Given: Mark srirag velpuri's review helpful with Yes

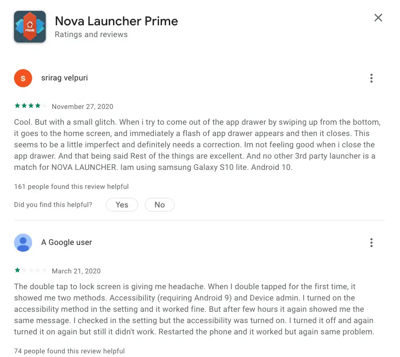Looking at the screenshot, I should pos(122,205).
